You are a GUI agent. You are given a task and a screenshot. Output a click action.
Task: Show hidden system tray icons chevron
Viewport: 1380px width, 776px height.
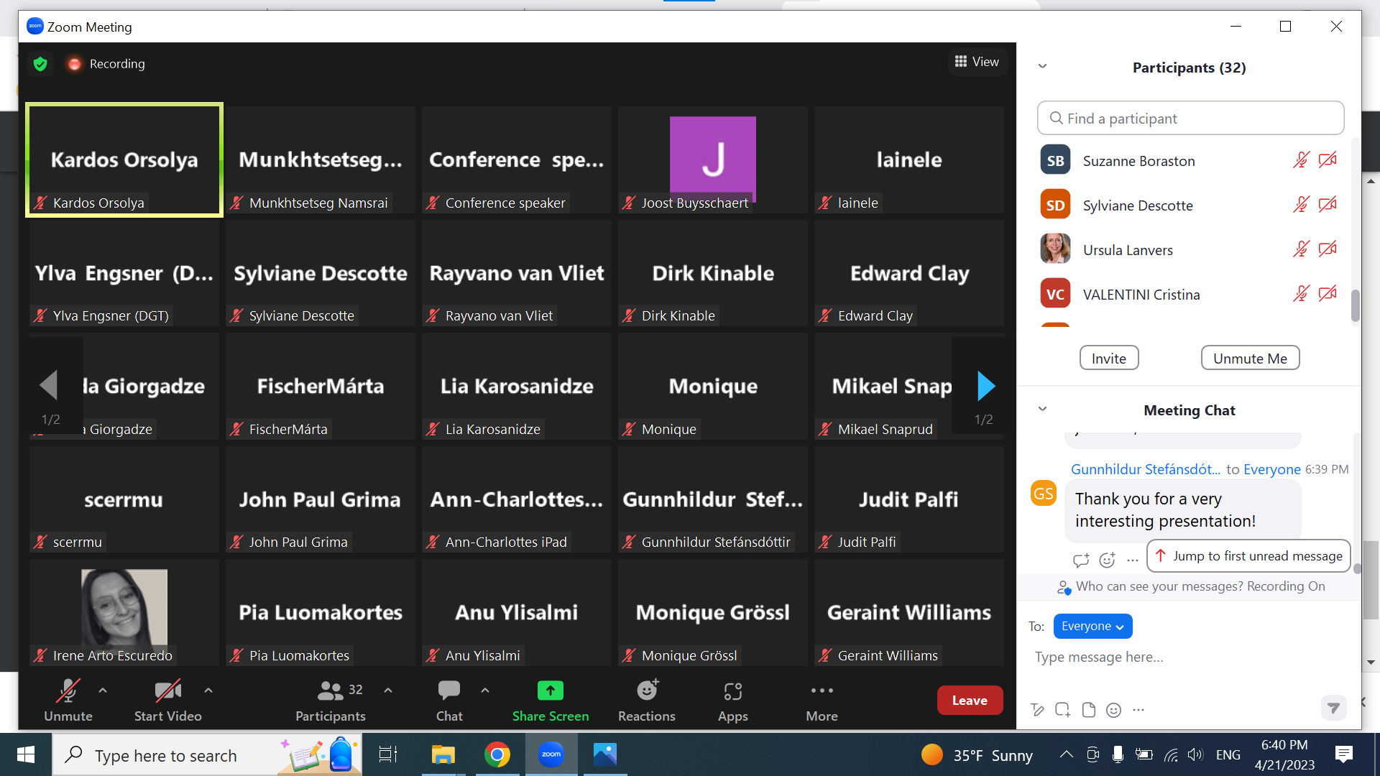point(1067,754)
